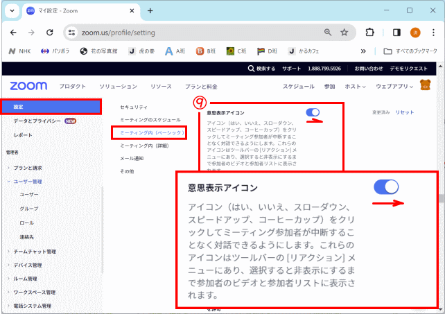
Task: Select 設定 in the left sidebar
Action: 51,107
